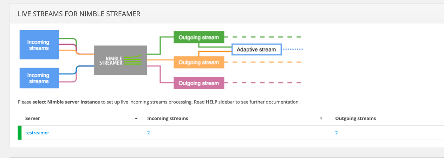The image size is (444, 158).
Task: Click the LIVE STREAMS FOR NIMBLE STREAMER heading
Action: pos(79,14)
